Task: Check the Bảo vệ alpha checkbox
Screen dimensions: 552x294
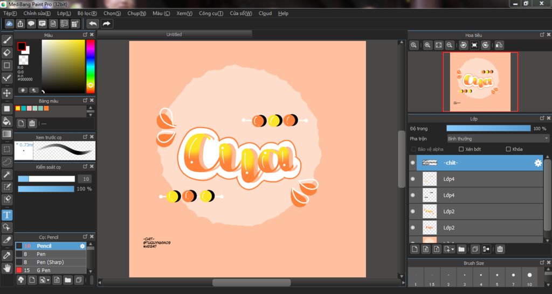Action: click(x=413, y=149)
